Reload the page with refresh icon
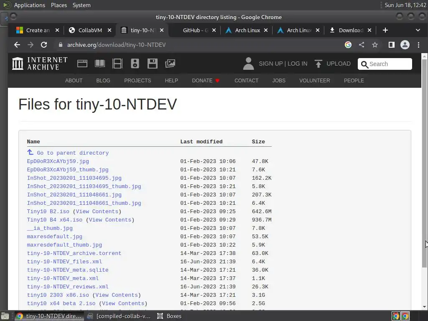This screenshot has width=428, height=321. click(43, 45)
